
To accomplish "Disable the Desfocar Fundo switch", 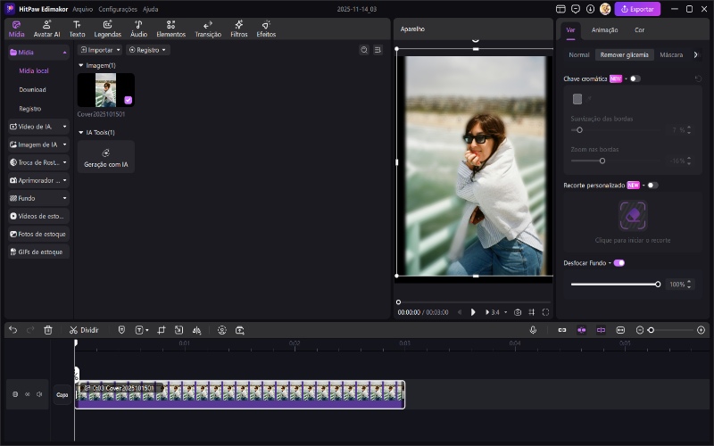I will coord(619,263).
